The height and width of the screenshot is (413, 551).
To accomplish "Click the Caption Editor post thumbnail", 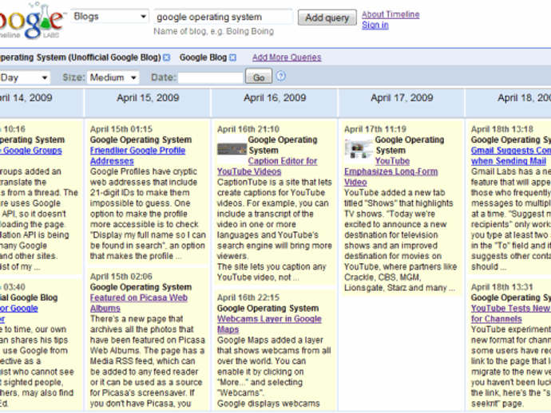I will [x=232, y=149].
